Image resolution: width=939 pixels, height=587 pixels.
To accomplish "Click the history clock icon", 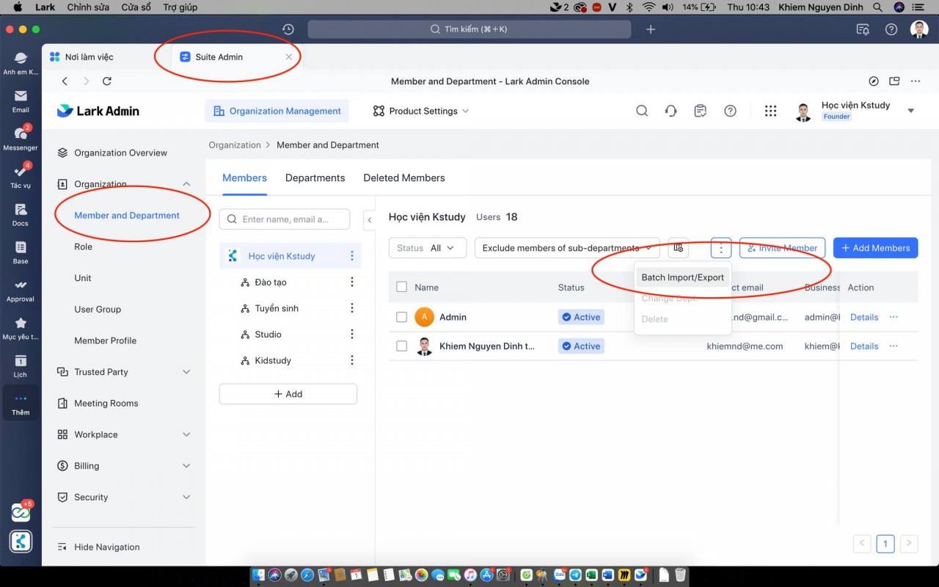I will point(288,29).
